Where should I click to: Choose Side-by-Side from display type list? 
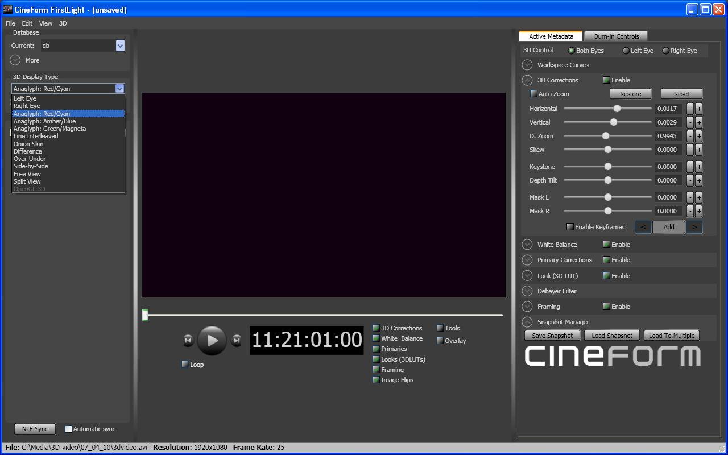(x=68, y=166)
